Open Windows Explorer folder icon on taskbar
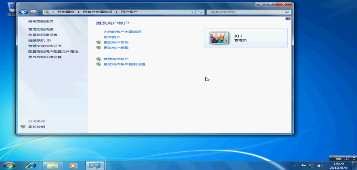The image size is (357, 170). click(53, 165)
